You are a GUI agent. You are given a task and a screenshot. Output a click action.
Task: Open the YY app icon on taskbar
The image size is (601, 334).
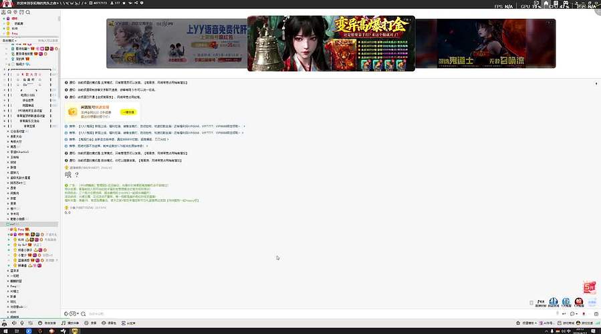pos(75,331)
